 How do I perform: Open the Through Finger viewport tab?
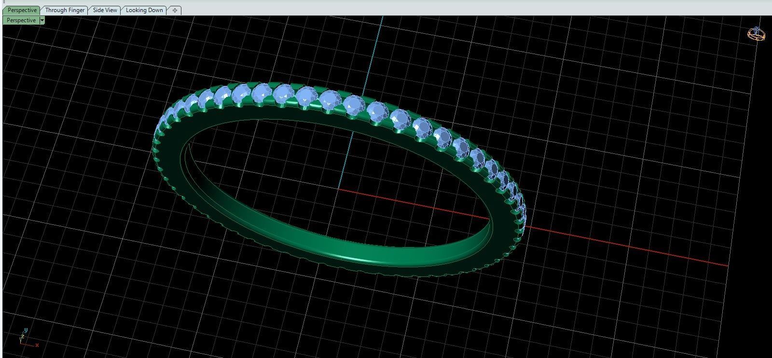65,10
